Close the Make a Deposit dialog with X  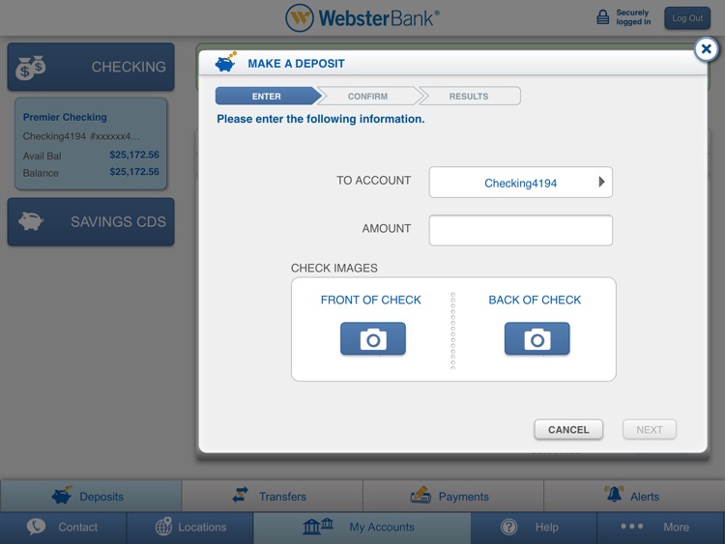(x=706, y=49)
